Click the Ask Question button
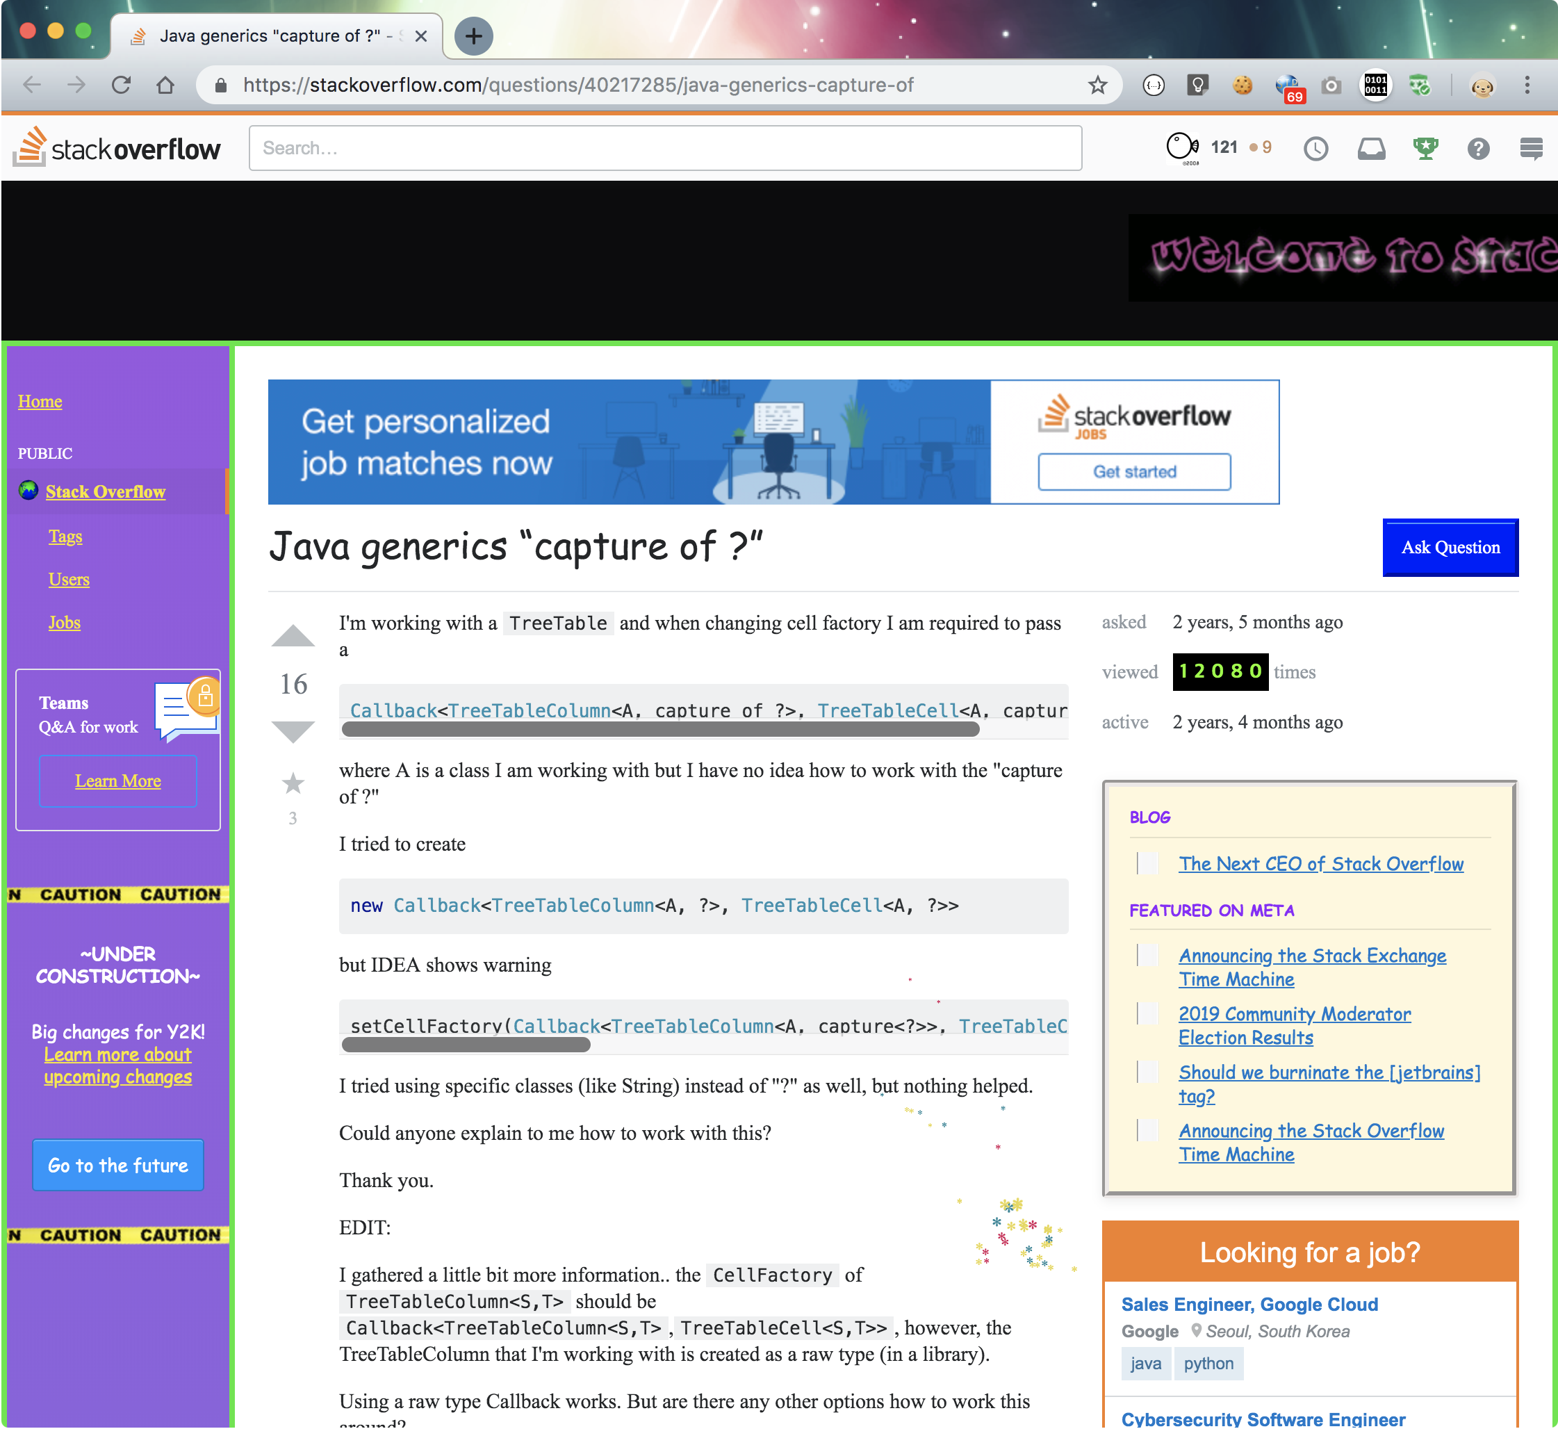This screenshot has width=1558, height=1429. pos(1450,548)
